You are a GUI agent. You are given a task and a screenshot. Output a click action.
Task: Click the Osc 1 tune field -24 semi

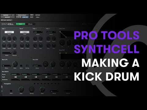(9, 32)
